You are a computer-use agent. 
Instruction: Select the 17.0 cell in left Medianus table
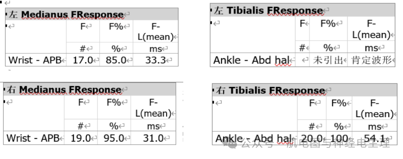pyautogui.click(x=82, y=60)
